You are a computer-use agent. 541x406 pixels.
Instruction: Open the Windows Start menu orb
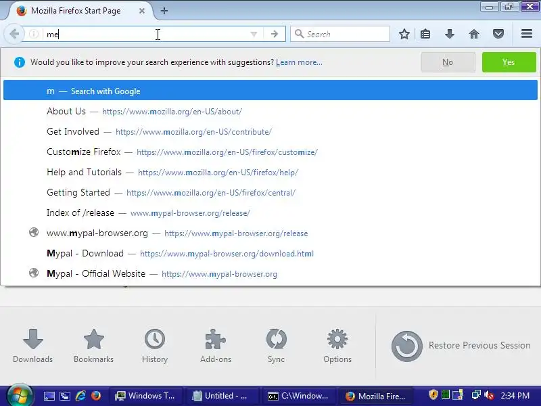[20, 396]
